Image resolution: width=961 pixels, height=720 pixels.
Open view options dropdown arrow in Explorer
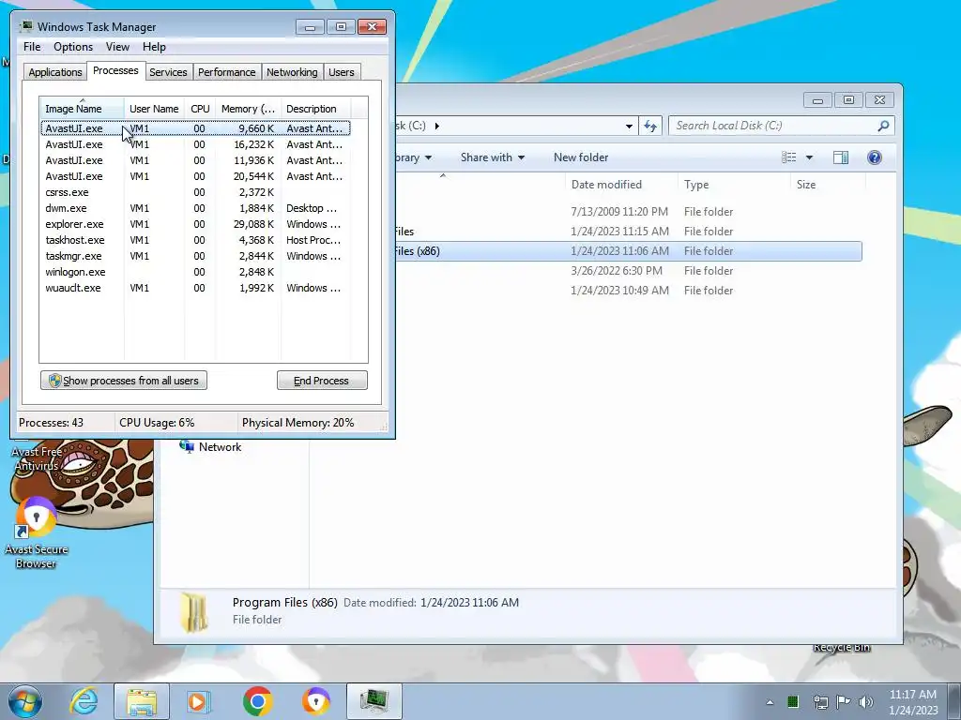pos(809,157)
